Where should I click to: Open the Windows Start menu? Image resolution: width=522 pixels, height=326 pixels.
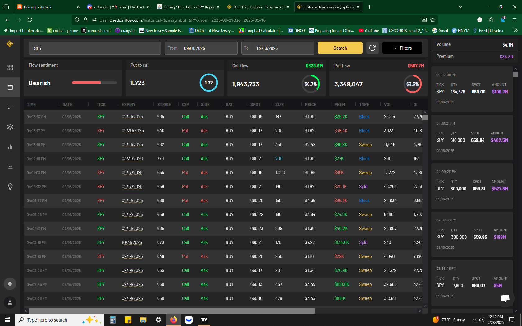point(7,320)
